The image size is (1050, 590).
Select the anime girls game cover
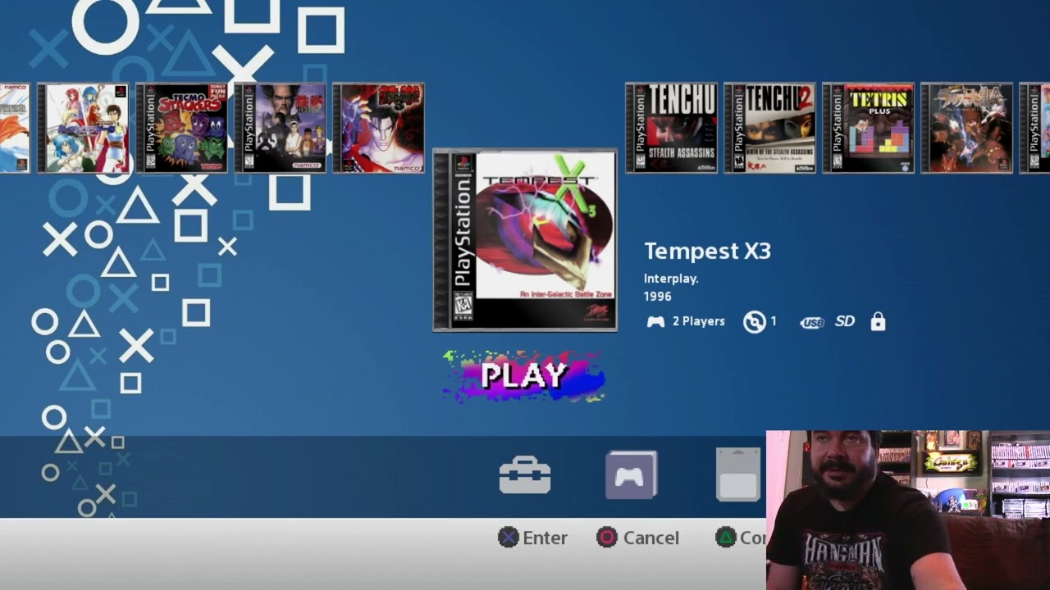(83, 128)
